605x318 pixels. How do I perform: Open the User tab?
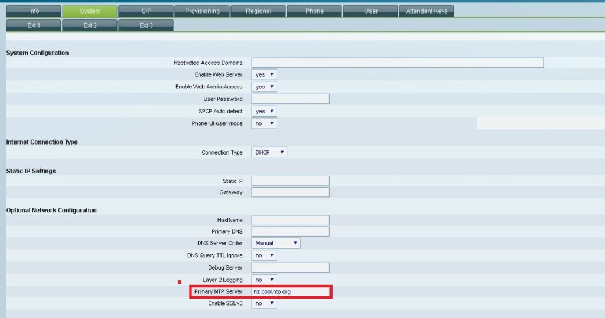point(370,11)
